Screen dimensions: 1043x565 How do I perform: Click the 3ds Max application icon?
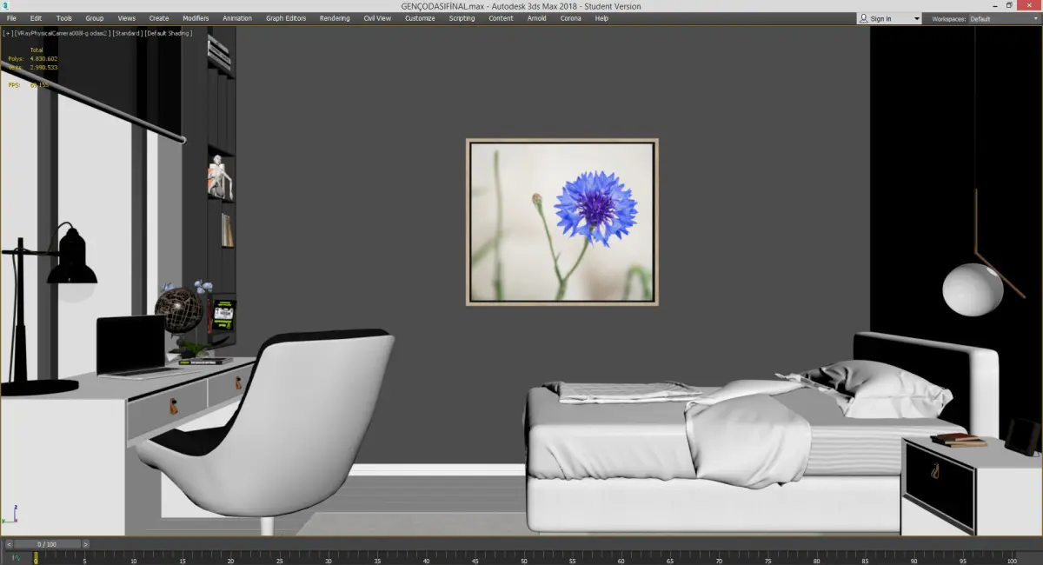tap(5, 6)
